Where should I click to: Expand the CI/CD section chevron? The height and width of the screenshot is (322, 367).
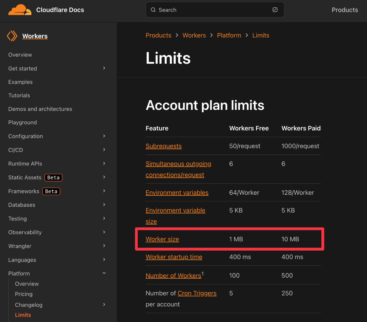click(x=104, y=149)
